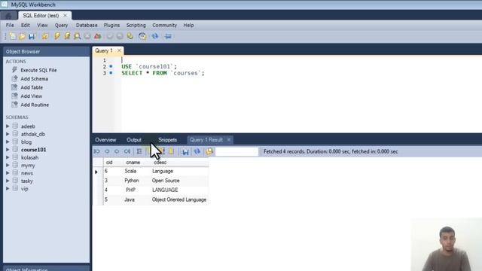Jump to the first record in results
Screen dimensions: 482x271
pyautogui.click(x=97, y=151)
